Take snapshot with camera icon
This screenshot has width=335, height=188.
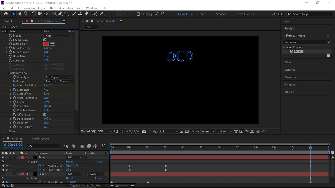pyautogui.click(x=144, y=131)
